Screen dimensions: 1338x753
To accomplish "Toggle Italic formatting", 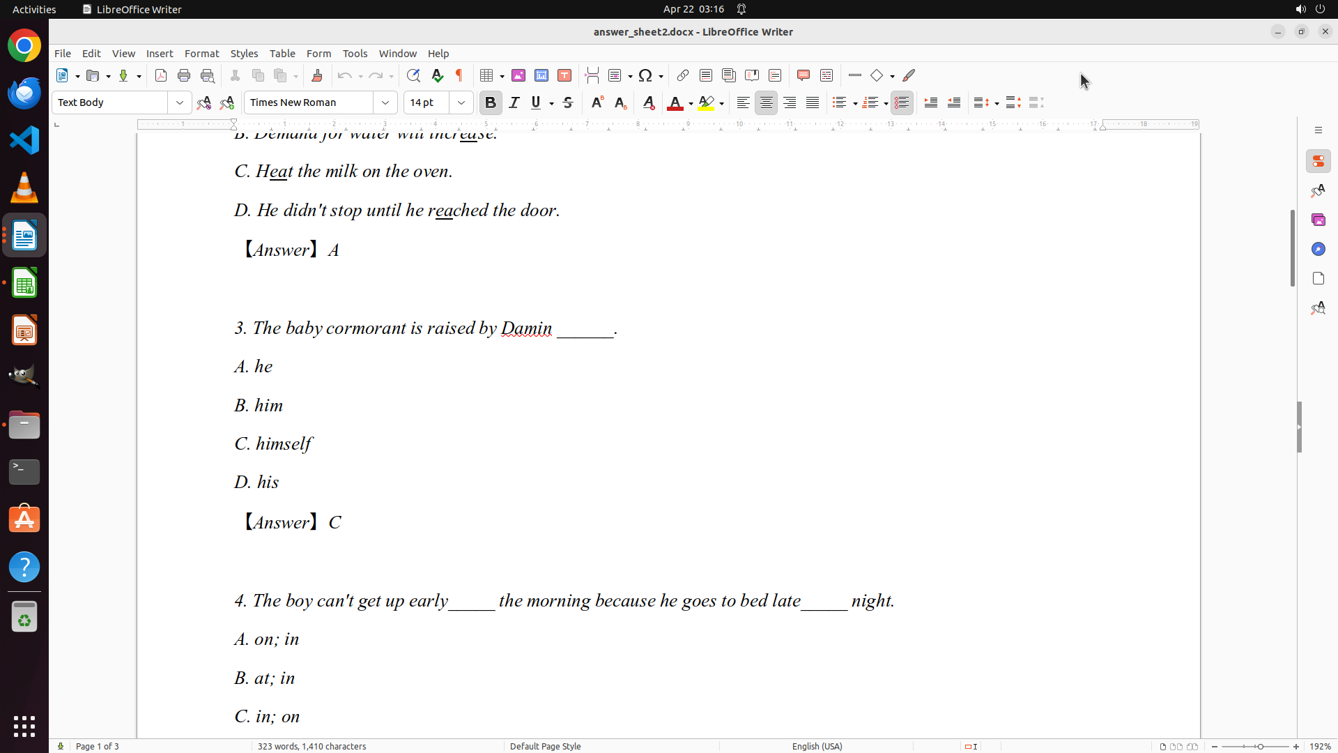I will [514, 102].
